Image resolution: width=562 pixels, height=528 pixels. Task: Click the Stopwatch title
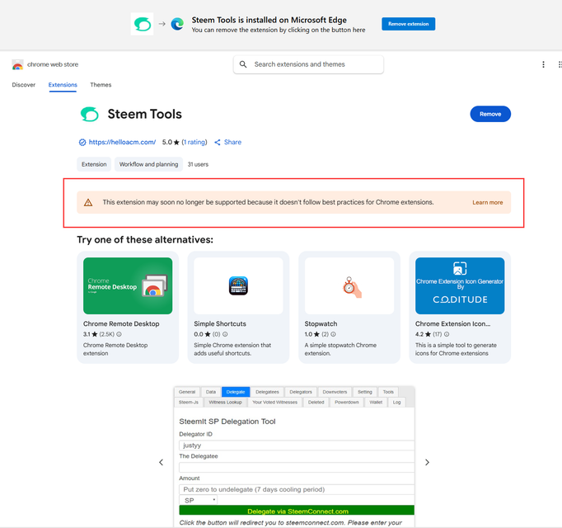pyautogui.click(x=321, y=323)
